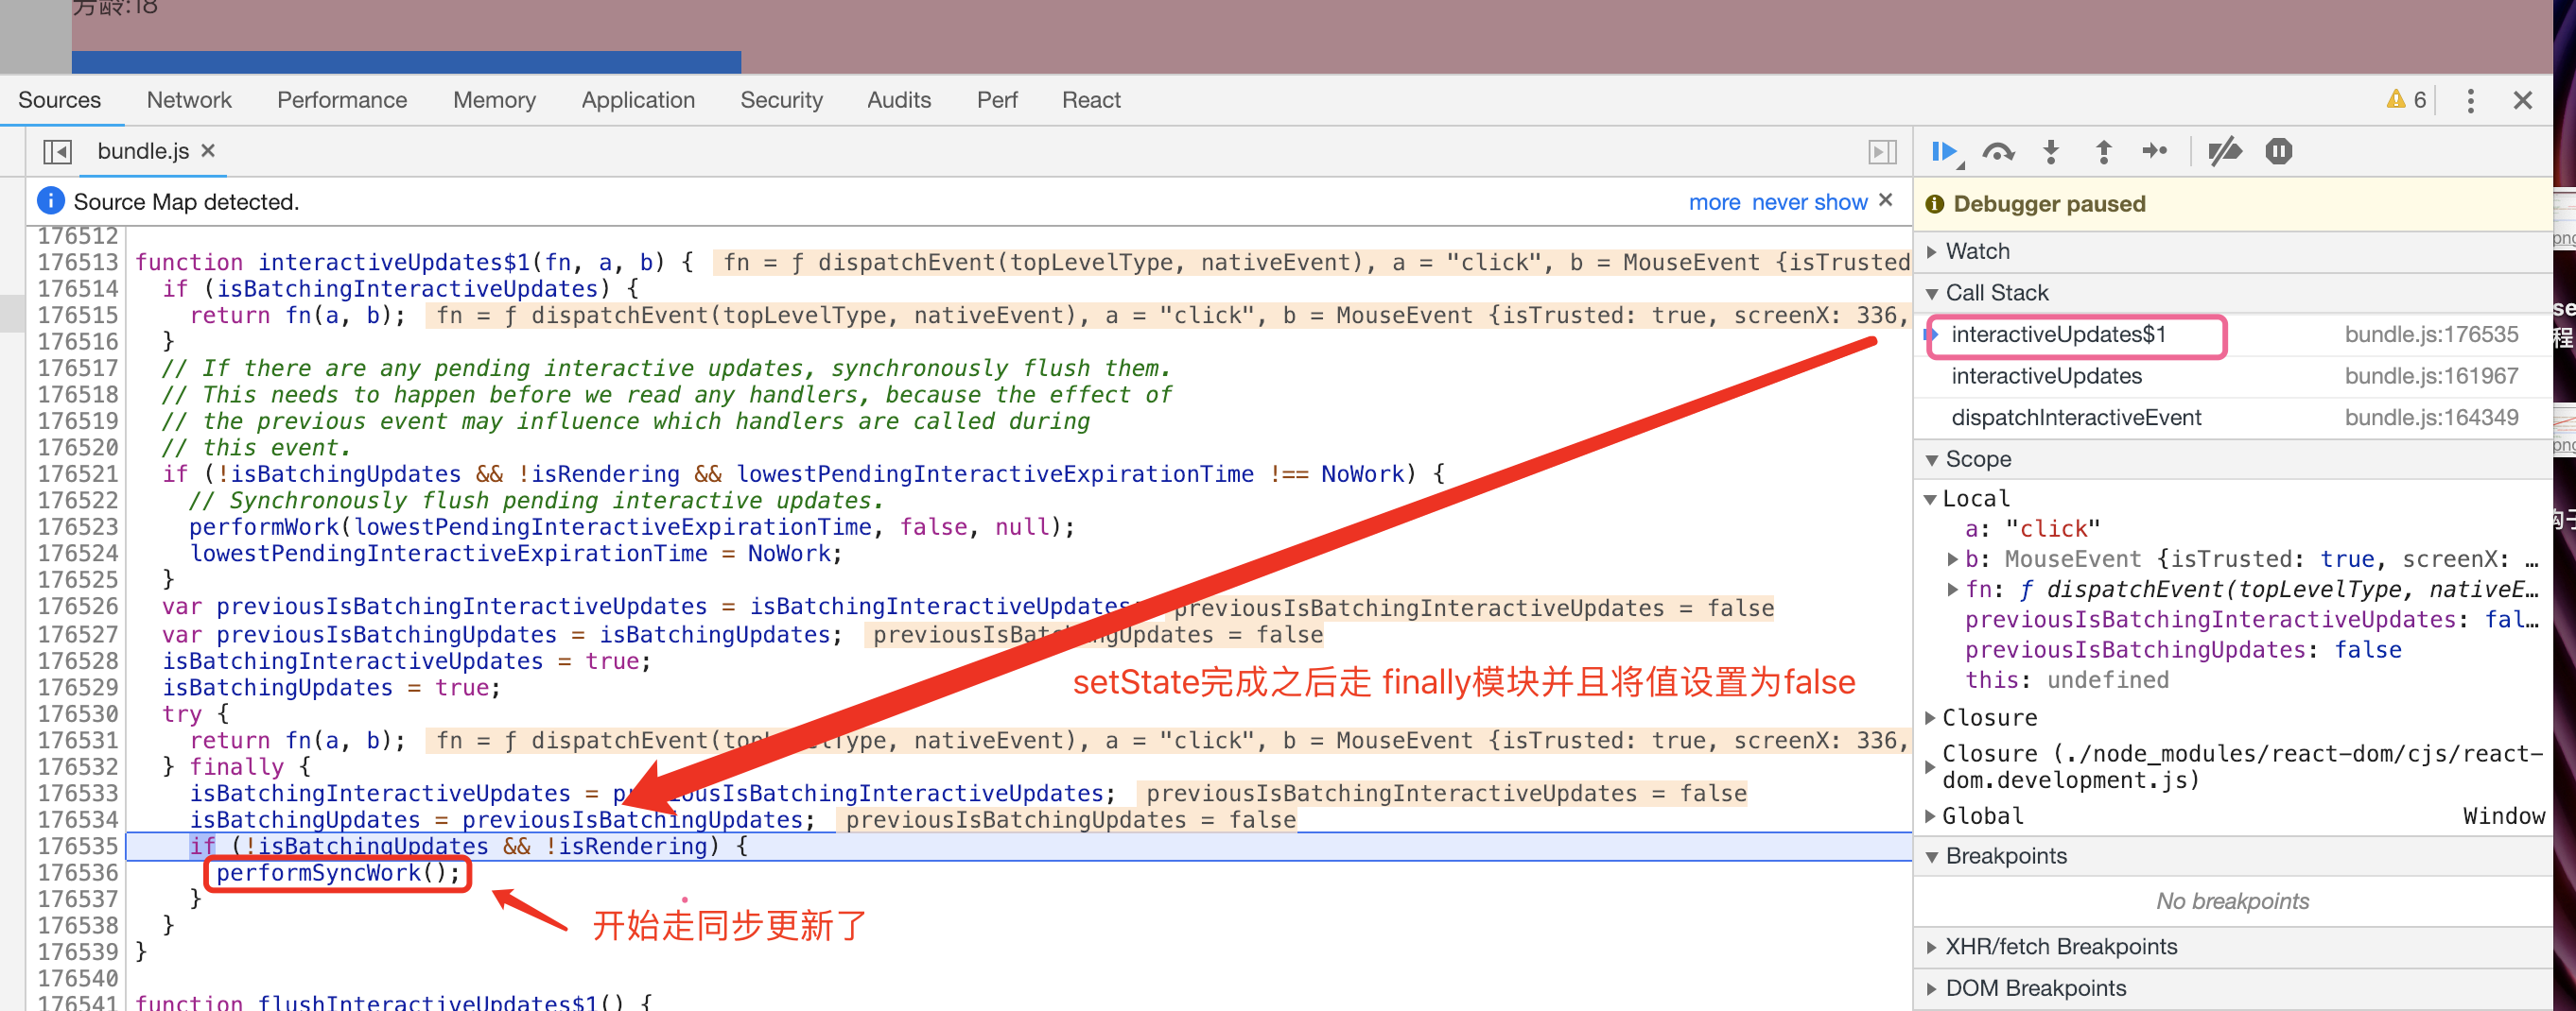Collapse the Local scope group
The image size is (2576, 1011).
(1931, 499)
